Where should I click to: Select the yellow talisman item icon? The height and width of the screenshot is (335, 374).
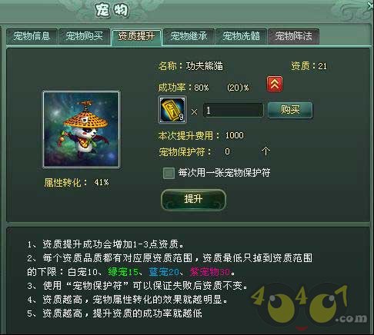(x=172, y=110)
